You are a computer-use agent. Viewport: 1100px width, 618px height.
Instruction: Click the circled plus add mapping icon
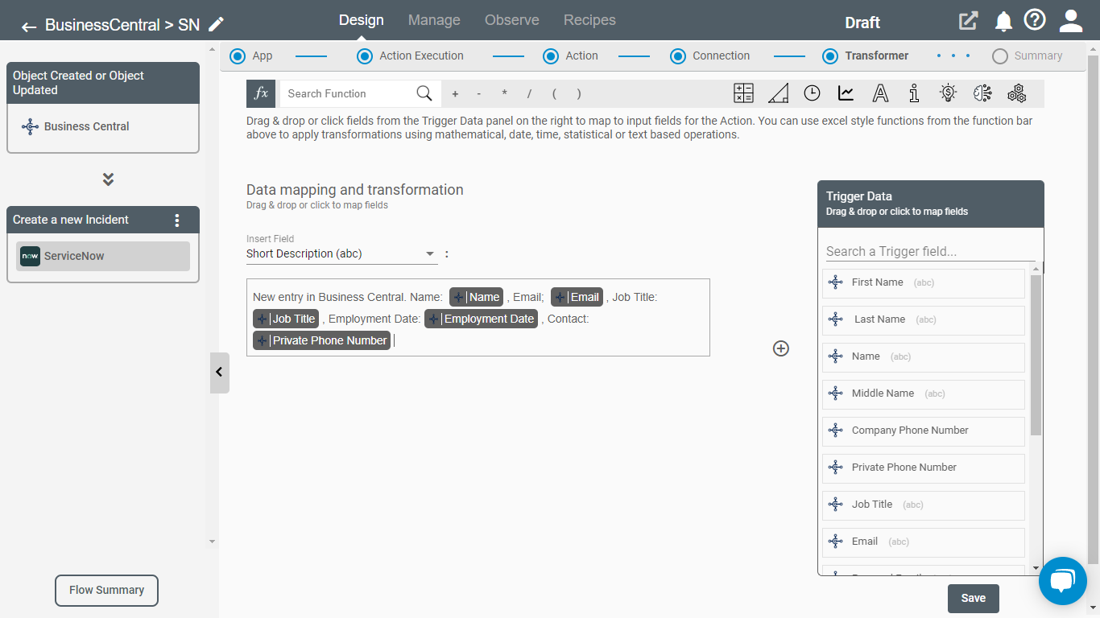click(781, 348)
